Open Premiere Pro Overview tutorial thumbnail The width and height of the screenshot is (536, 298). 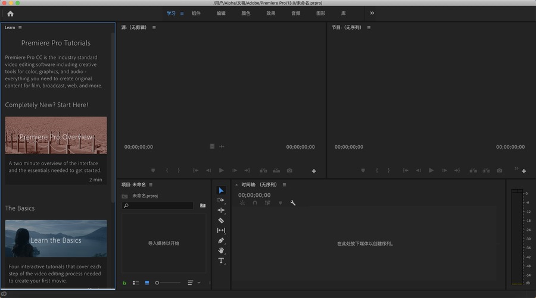[56, 136]
